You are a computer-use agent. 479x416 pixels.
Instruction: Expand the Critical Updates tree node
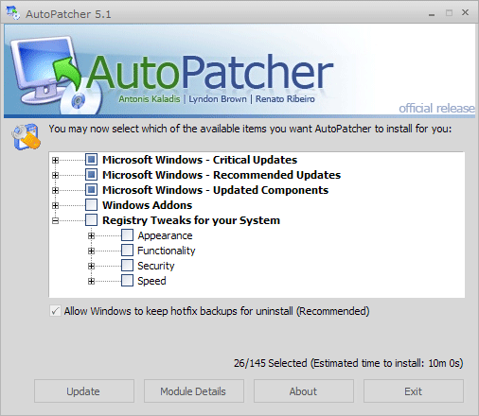(55, 160)
